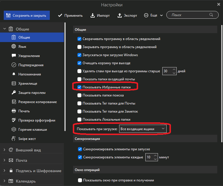Toggle Синхронизировать элементы при запуске

pos(80,149)
